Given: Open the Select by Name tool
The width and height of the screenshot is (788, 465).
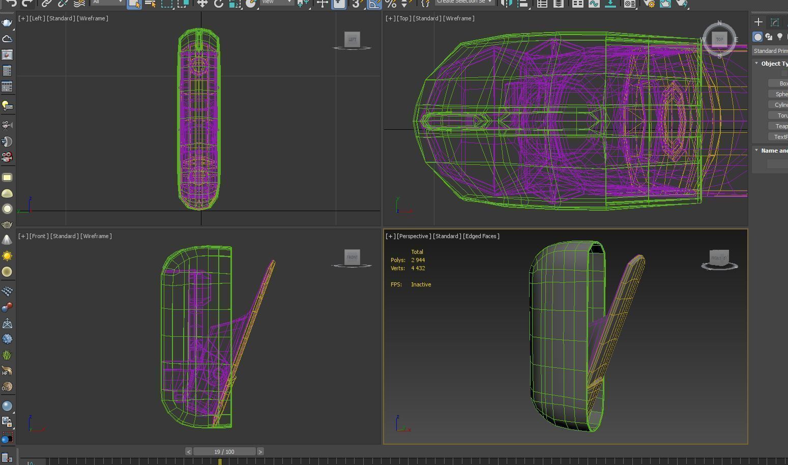Looking at the screenshot, I should point(151,3).
